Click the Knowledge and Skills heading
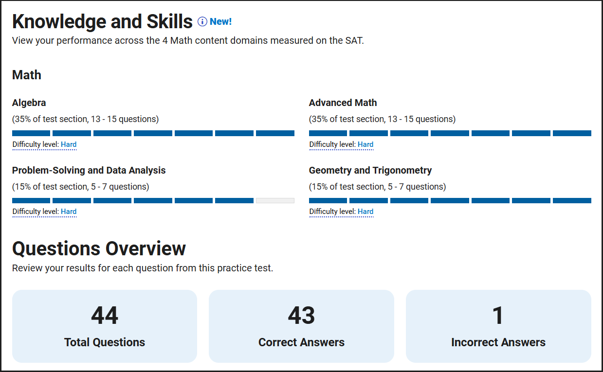Screen dimensions: 603x372 click(103, 22)
